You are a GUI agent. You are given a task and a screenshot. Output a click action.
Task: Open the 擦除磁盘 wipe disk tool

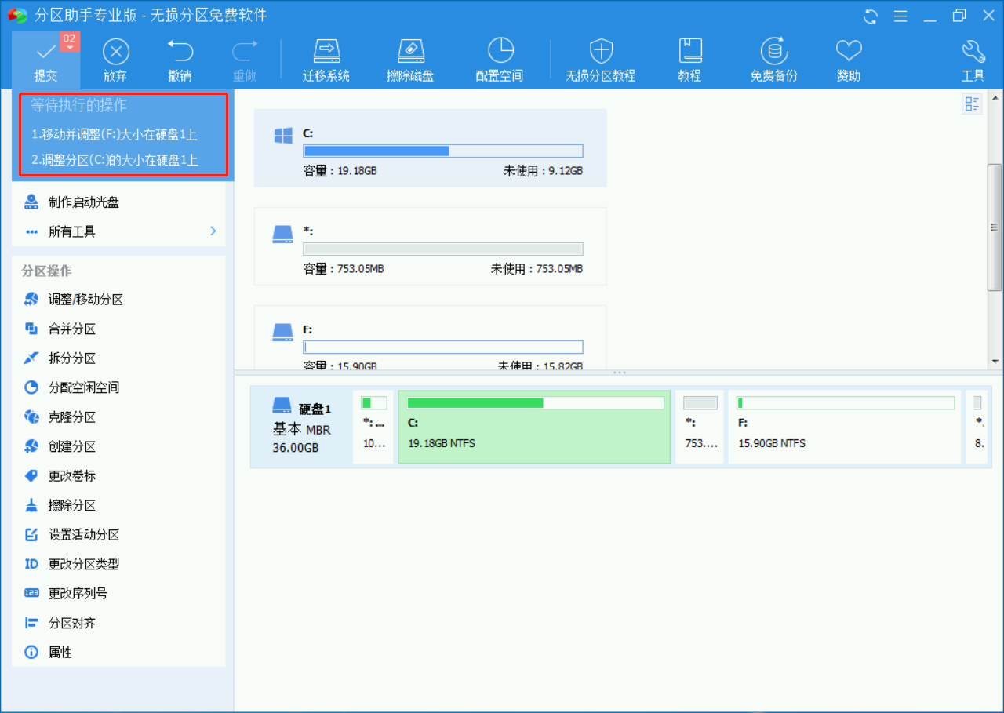411,60
